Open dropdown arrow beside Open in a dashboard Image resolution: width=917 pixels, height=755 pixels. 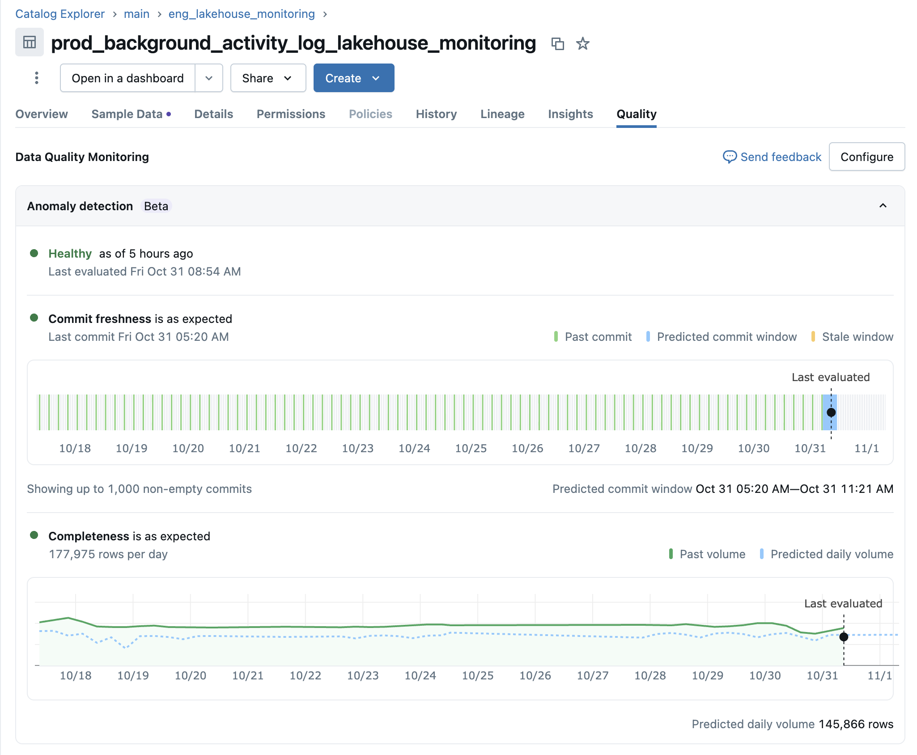tap(209, 78)
